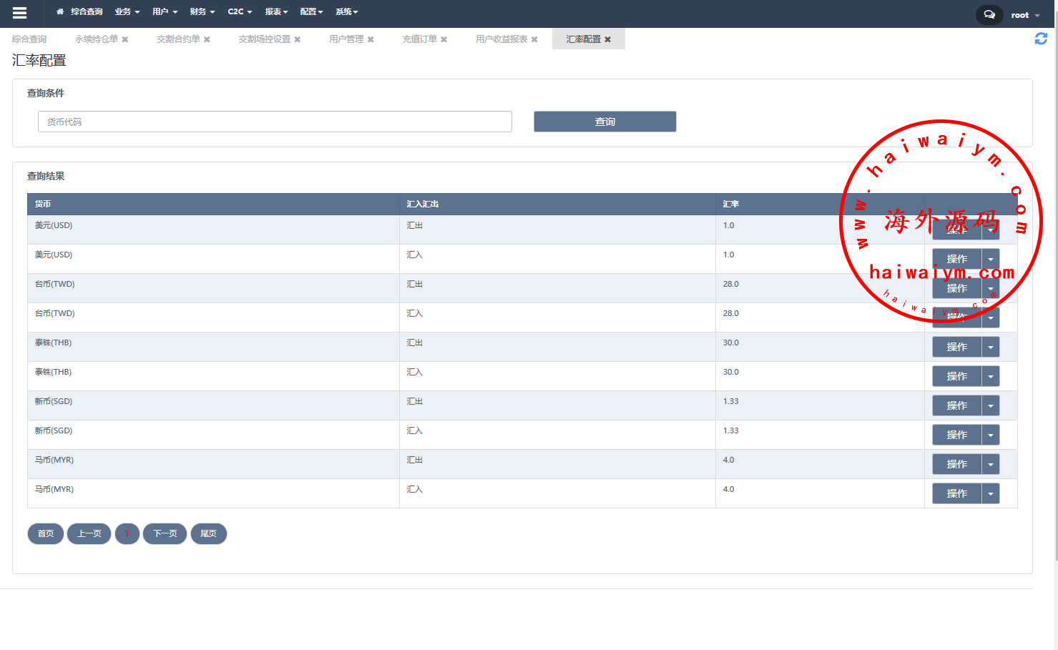
Task: Close the 交割合约单 tab
Action: click(207, 39)
